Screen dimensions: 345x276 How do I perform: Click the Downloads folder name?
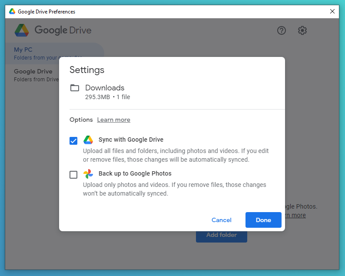pos(105,88)
